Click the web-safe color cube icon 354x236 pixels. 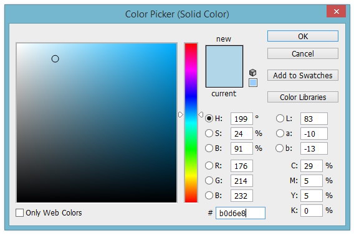tap(252, 73)
